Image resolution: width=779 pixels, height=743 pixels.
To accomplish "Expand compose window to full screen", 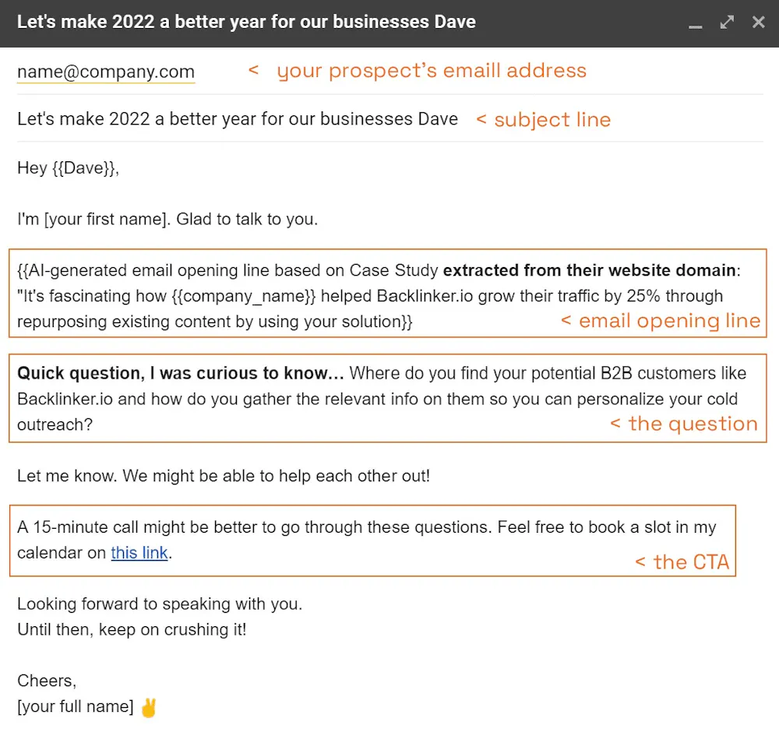I will 727,22.
